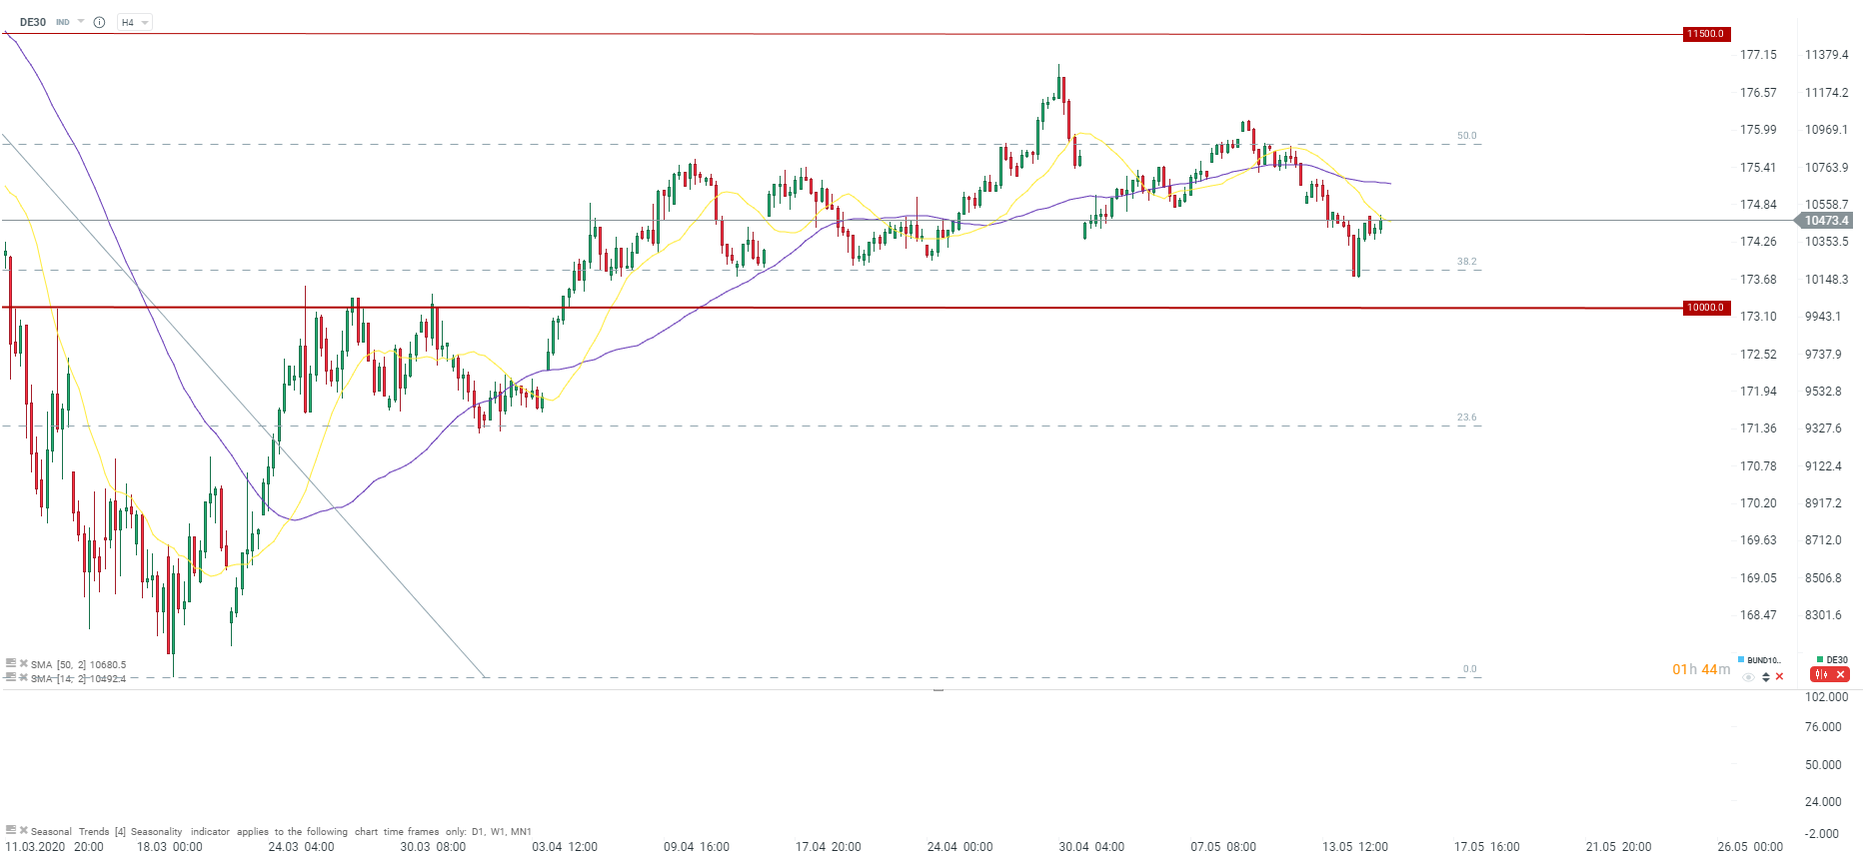Click the DE30 symbol name
The height and width of the screenshot is (864, 1865).
point(33,22)
